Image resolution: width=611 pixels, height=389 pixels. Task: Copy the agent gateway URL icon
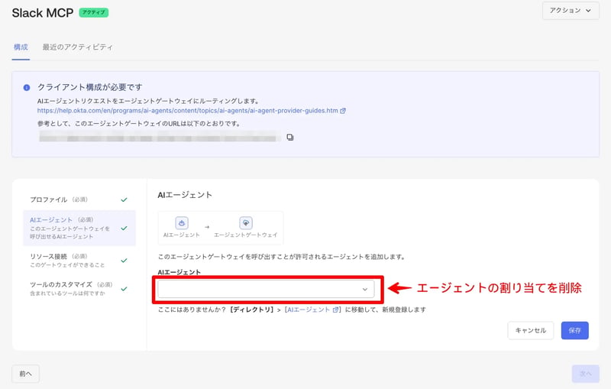pos(290,138)
